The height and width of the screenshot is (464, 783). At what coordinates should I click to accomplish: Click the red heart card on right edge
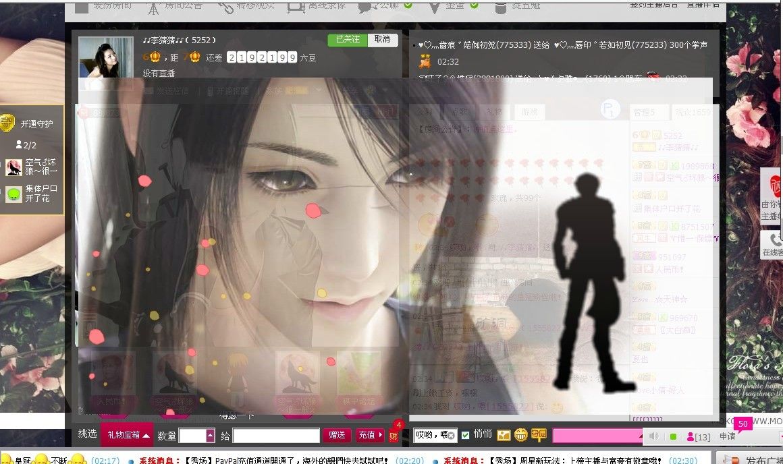click(774, 187)
